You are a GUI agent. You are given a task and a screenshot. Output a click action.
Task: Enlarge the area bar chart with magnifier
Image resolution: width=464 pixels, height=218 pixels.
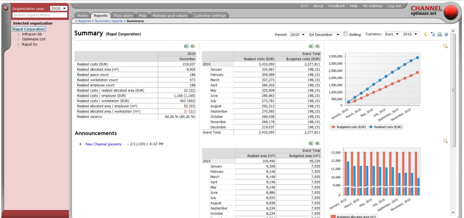coord(445,141)
